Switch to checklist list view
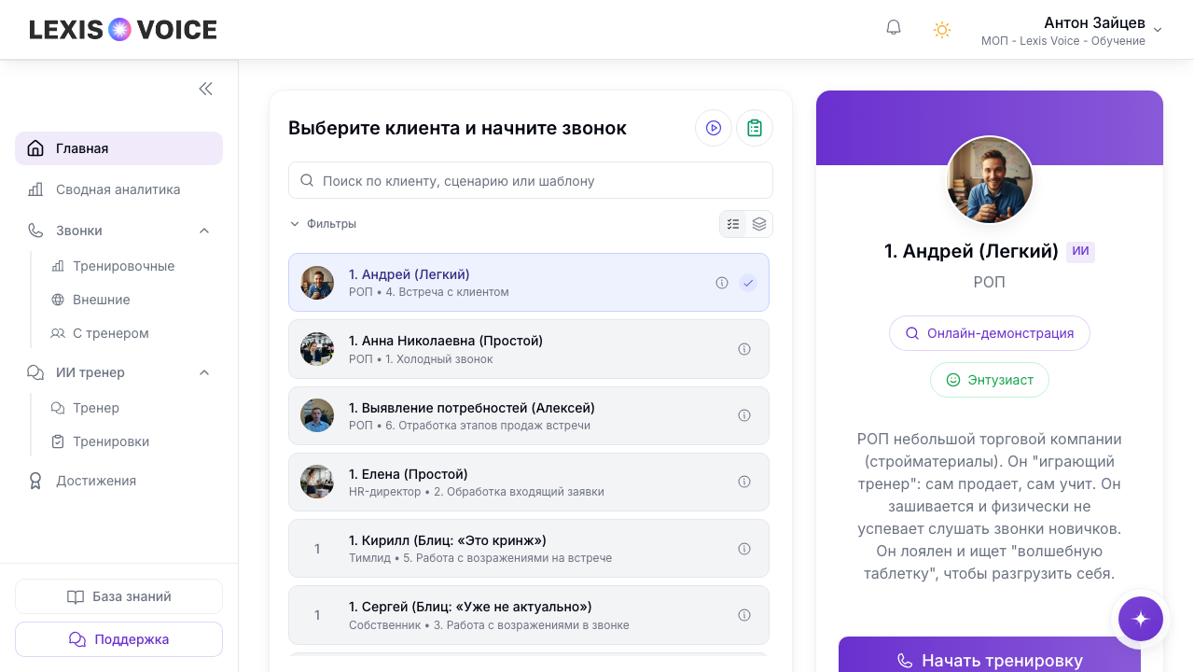This screenshot has height=672, width=1194. pos(733,224)
